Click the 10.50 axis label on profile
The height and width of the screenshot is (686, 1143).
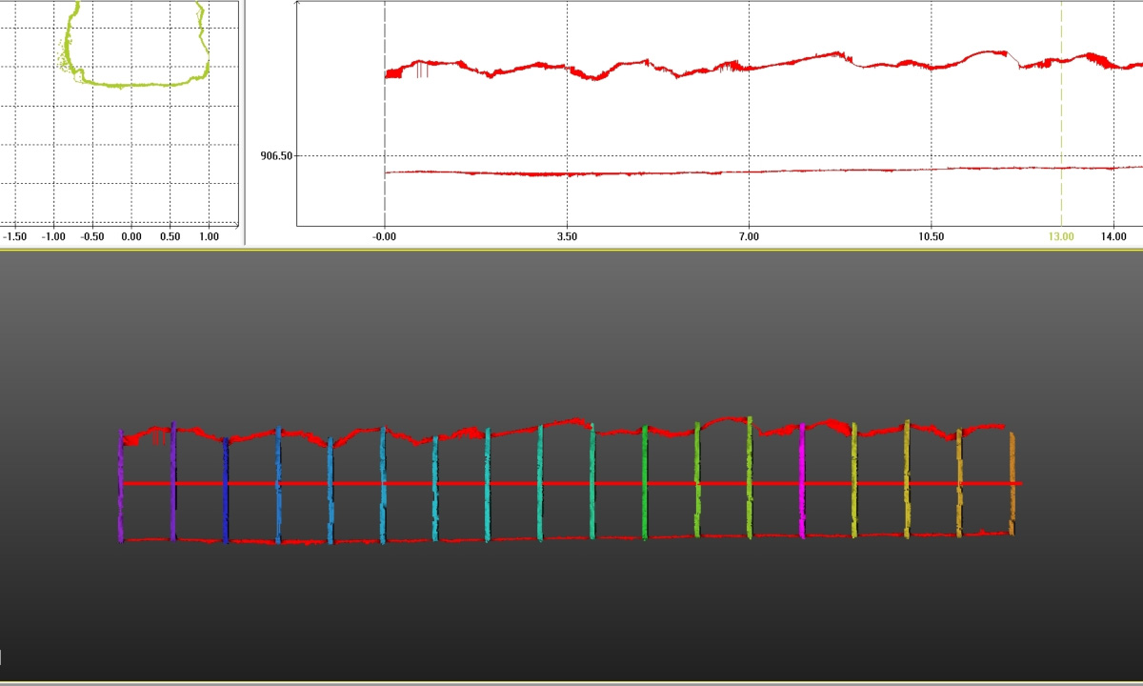click(x=932, y=236)
